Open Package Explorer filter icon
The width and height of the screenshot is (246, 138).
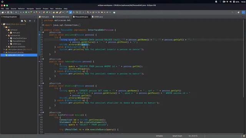coord(30,21)
